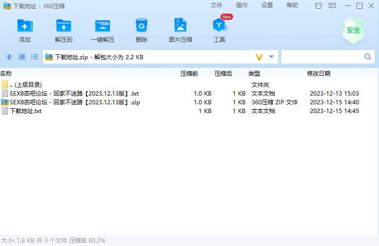This screenshot has height=246, width=379.
Task: Switch to list view icon
Action: pyautogui.click(x=35, y=57)
